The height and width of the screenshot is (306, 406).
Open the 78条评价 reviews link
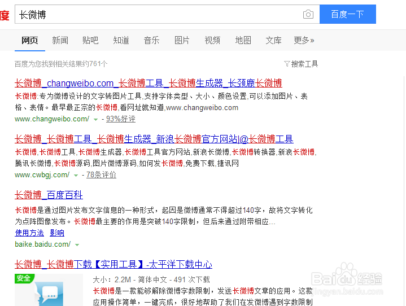(101, 175)
